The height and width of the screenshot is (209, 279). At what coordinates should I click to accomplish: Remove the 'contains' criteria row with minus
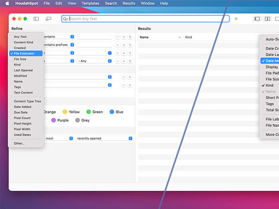[x=117, y=37]
